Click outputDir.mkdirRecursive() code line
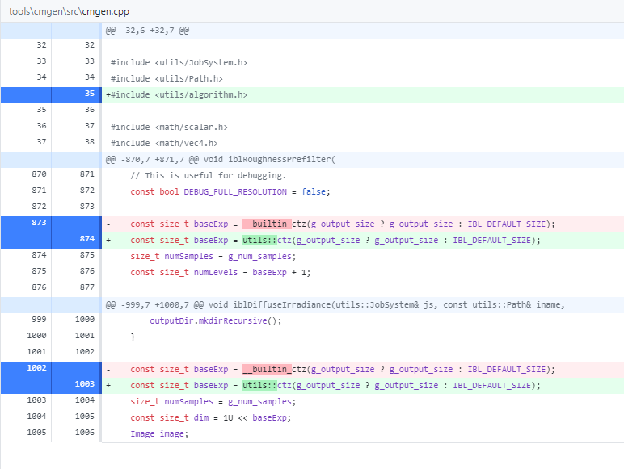 point(216,321)
